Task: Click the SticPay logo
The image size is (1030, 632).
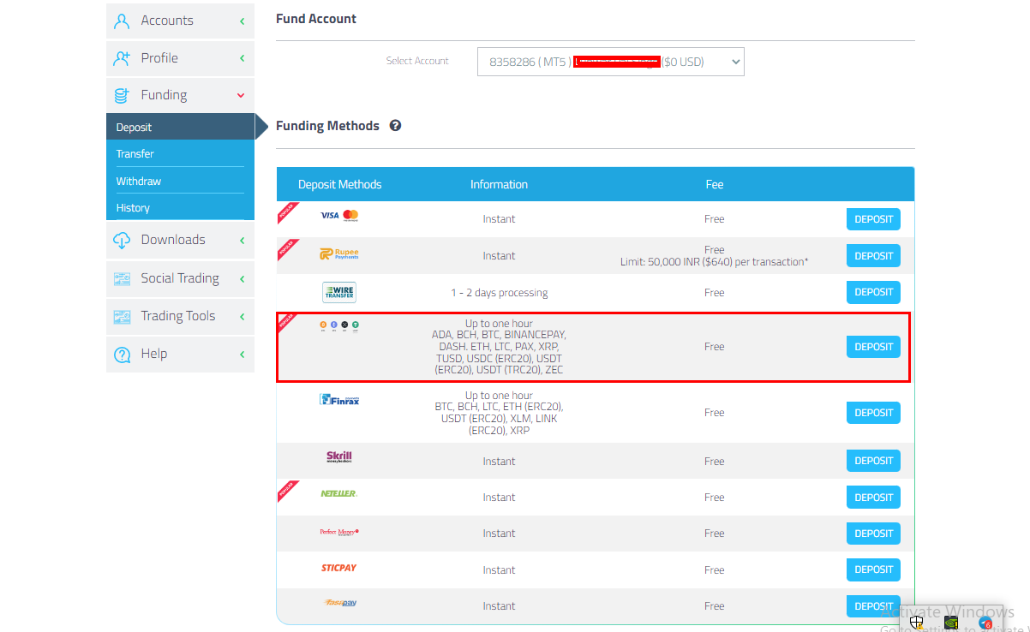Action: pyautogui.click(x=339, y=568)
